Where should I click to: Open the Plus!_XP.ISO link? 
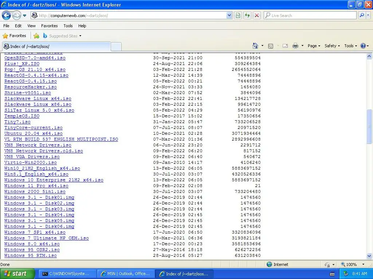click(x=22, y=64)
